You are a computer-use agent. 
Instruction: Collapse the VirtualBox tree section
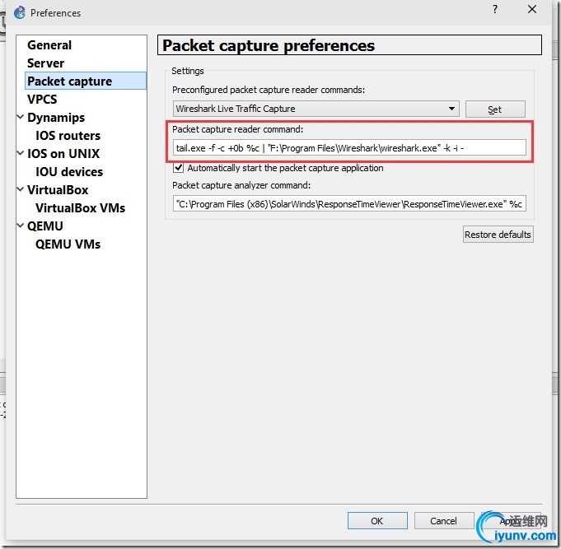(21, 189)
